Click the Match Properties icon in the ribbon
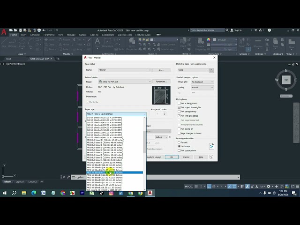Viewport: 300px width, 225px height. tap(201, 44)
